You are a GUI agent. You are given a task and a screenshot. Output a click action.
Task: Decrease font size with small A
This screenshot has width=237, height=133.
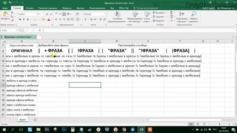pos(51,14)
